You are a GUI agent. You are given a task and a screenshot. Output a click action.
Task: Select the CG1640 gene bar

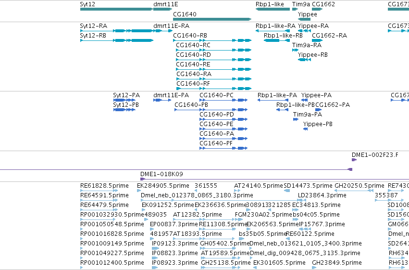click(212, 19)
